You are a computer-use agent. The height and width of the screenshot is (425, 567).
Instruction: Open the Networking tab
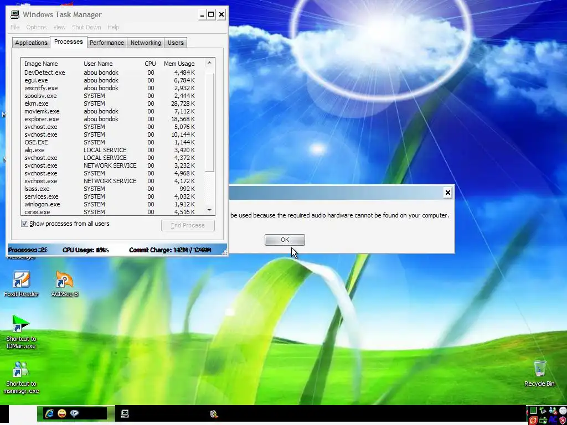(x=146, y=43)
